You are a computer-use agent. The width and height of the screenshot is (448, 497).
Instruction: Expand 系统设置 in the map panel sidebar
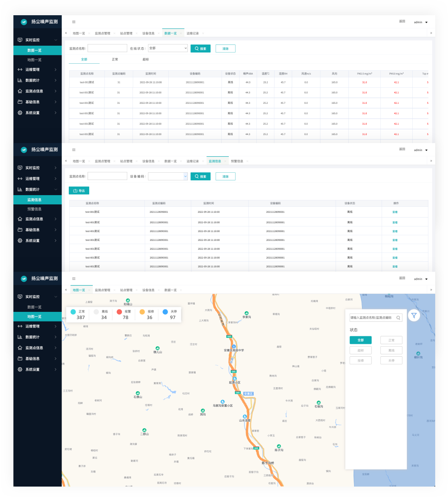pos(38,370)
